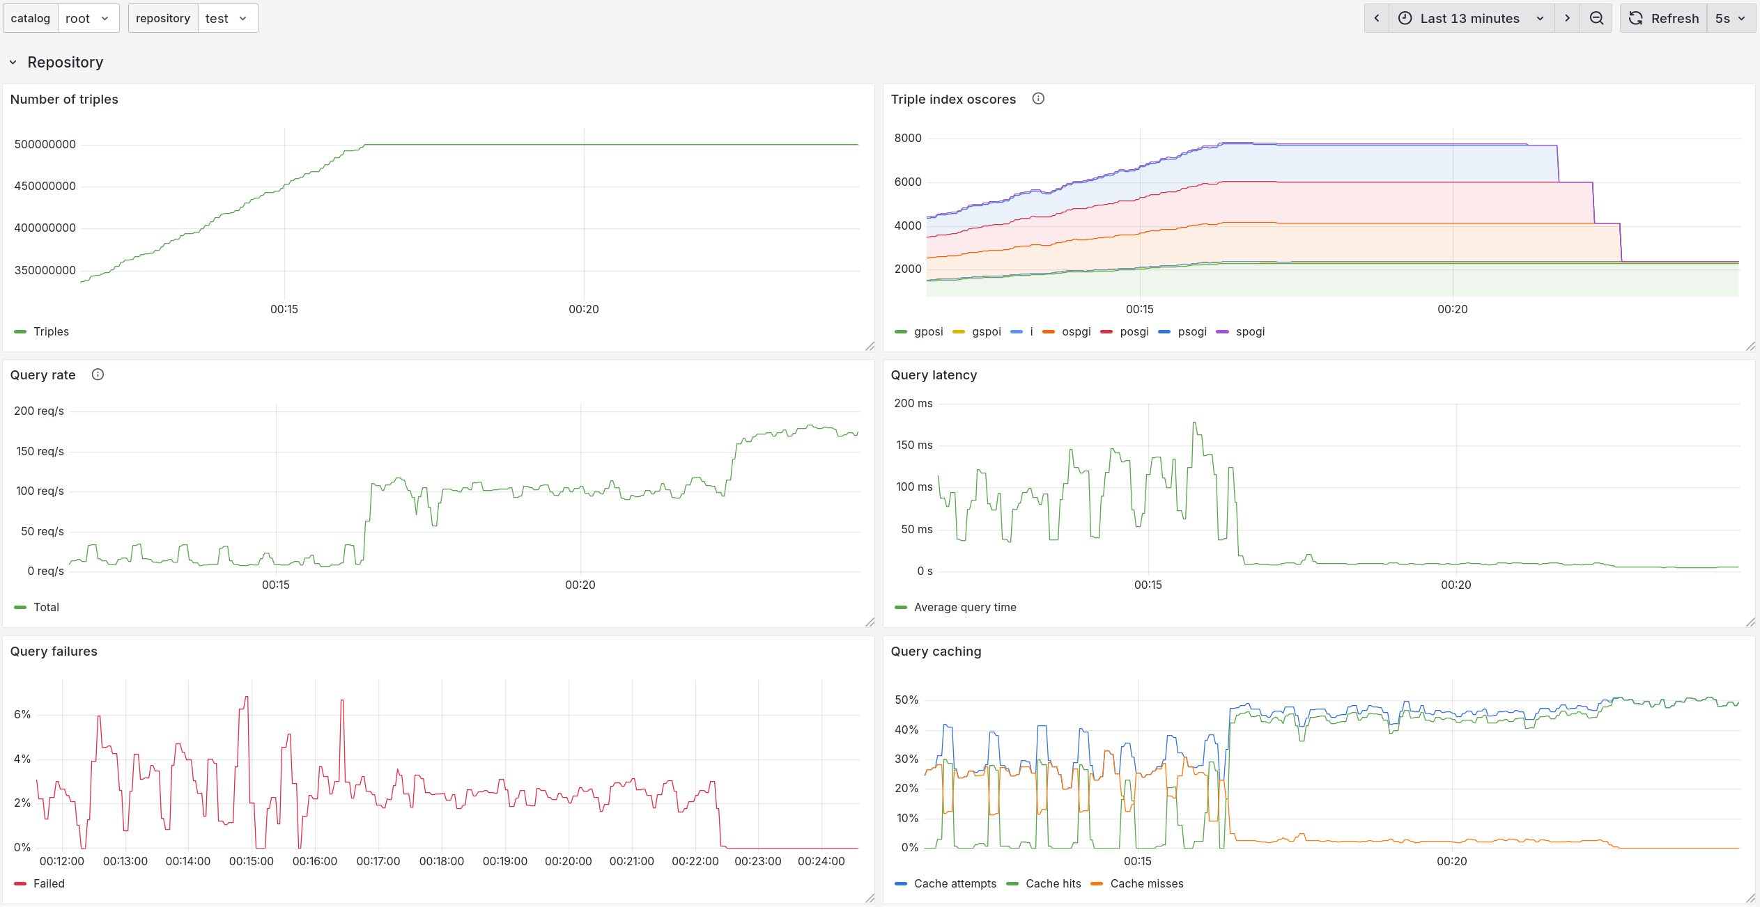The image size is (1760, 907).
Task: Collapse the Repository section
Action: (12, 62)
